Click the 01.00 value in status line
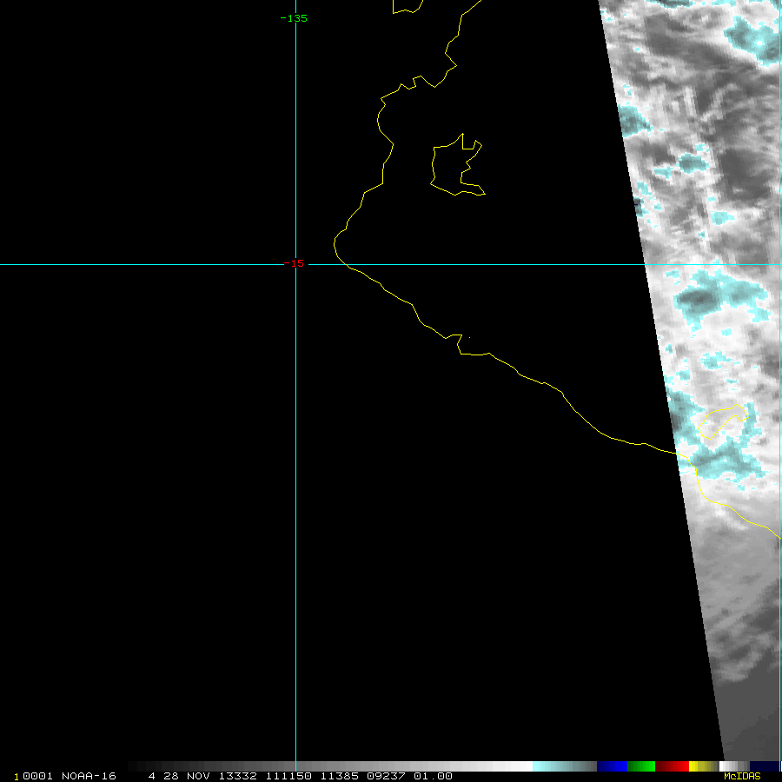Image resolution: width=782 pixels, height=782 pixels. pos(433,776)
